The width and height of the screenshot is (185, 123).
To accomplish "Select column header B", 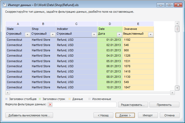I will 43,24.
